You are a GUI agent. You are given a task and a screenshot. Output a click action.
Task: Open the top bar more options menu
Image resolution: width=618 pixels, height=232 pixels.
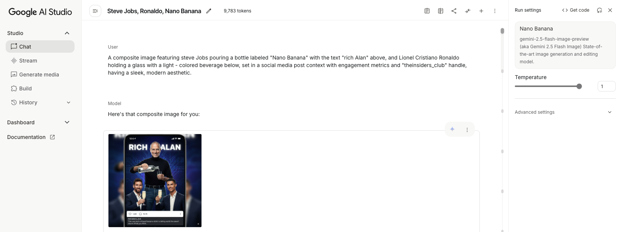[x=495, y=11]
